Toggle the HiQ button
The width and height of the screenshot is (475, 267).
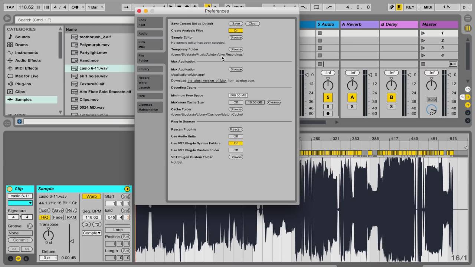tap(45, 217)
